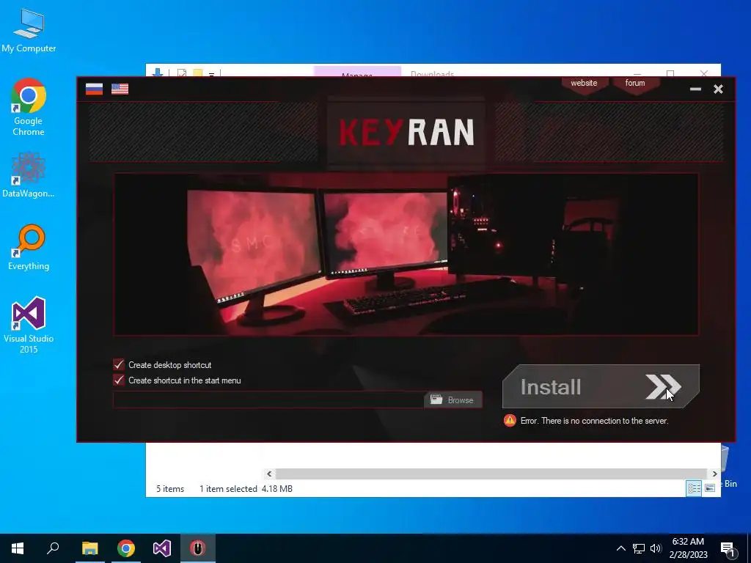Toggle Create shortcut in the start menu
This screenshot has width=751, height=563.
tap(118, 380)
